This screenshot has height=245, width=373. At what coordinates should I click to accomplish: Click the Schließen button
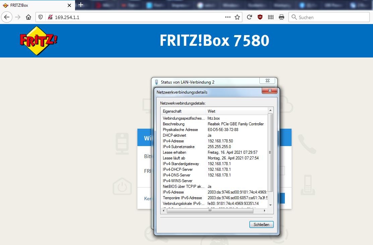pyautogui.click(x=261, y=224)
